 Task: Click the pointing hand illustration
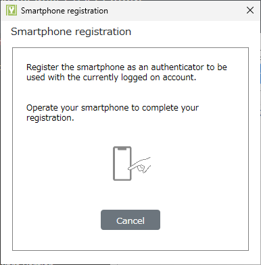(x=140, y=165)
